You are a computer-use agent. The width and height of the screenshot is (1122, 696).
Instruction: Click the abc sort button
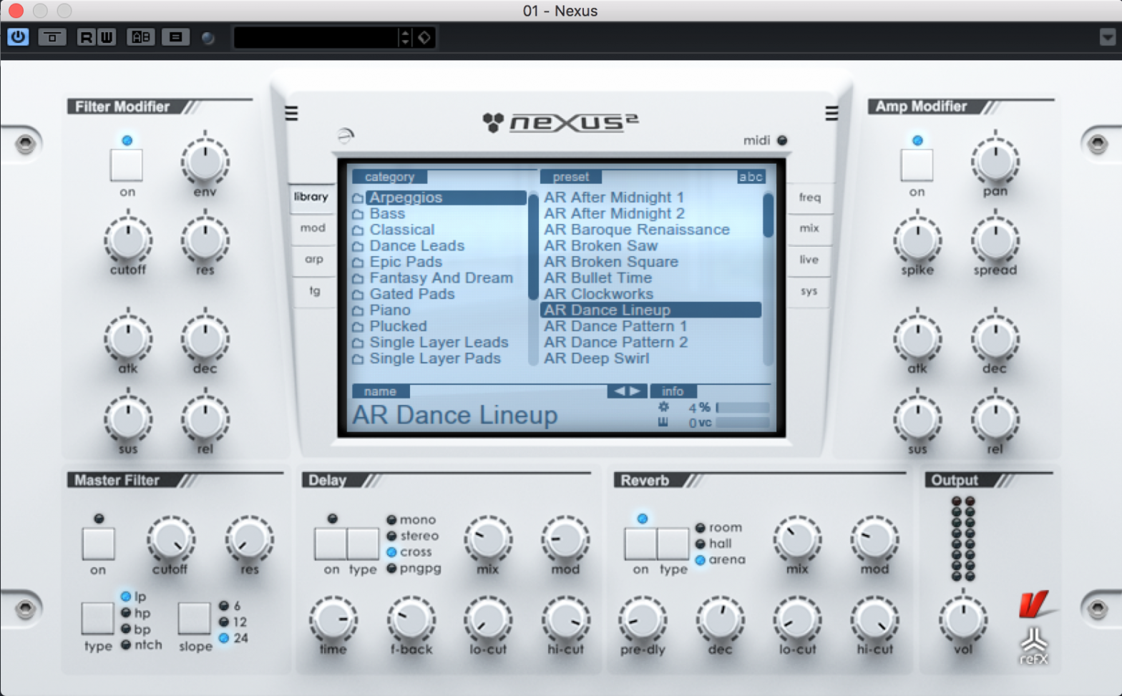tap(751, 177)
